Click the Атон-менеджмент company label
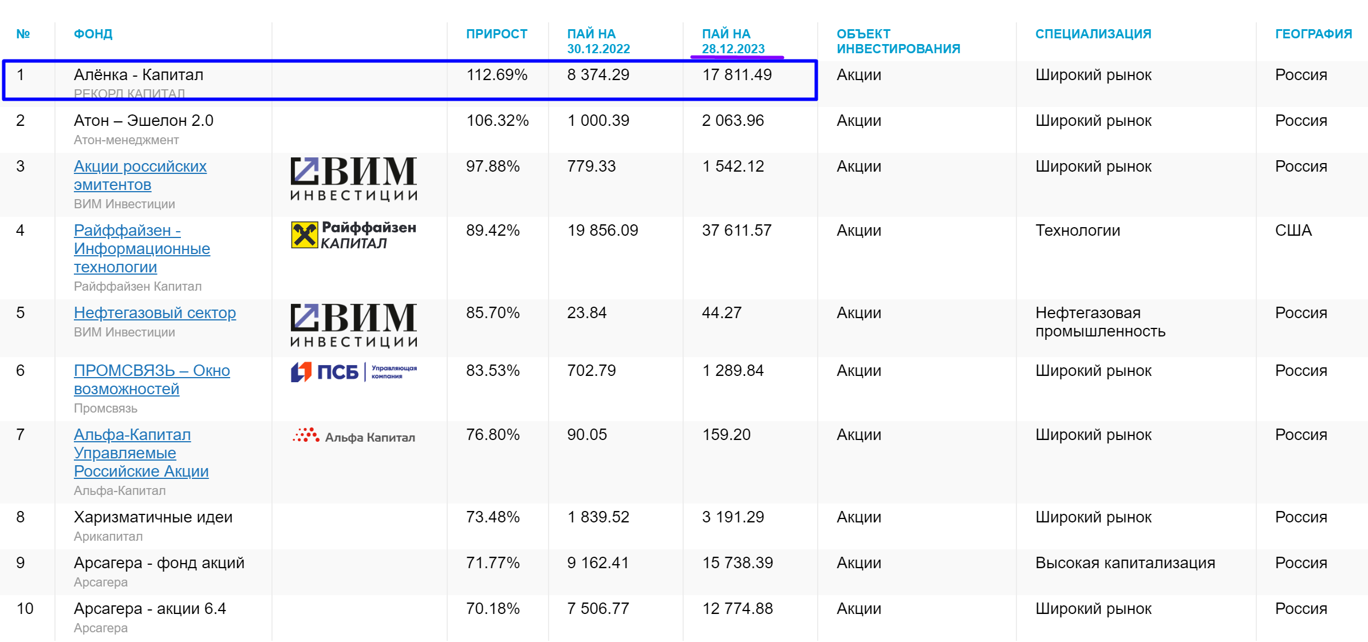Image resolution: width=1368 pixels, height=642 pixels. tap(127, 140)
